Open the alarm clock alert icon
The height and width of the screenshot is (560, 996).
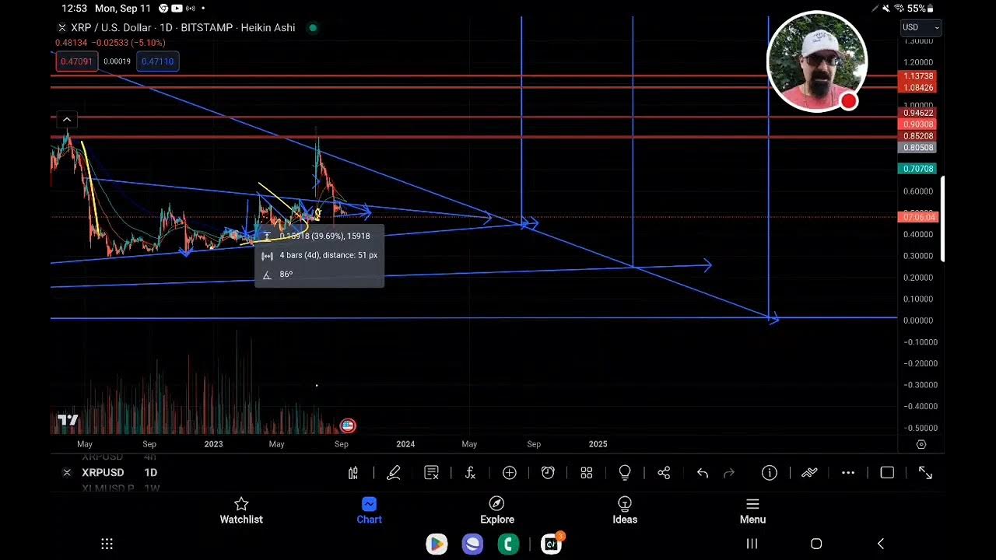pos(548,473)
